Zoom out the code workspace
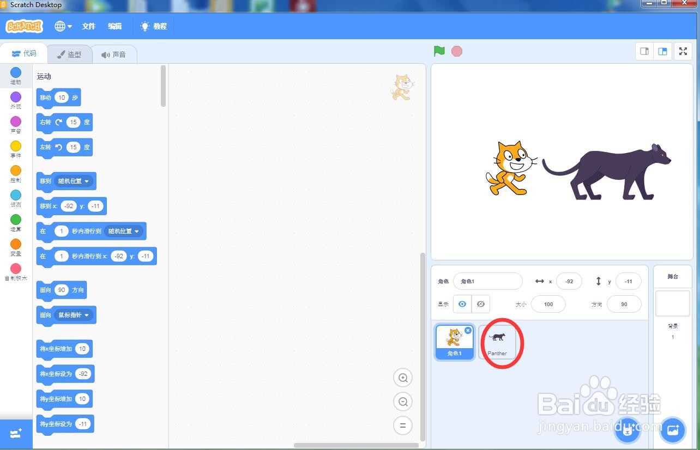 [403, 402]
